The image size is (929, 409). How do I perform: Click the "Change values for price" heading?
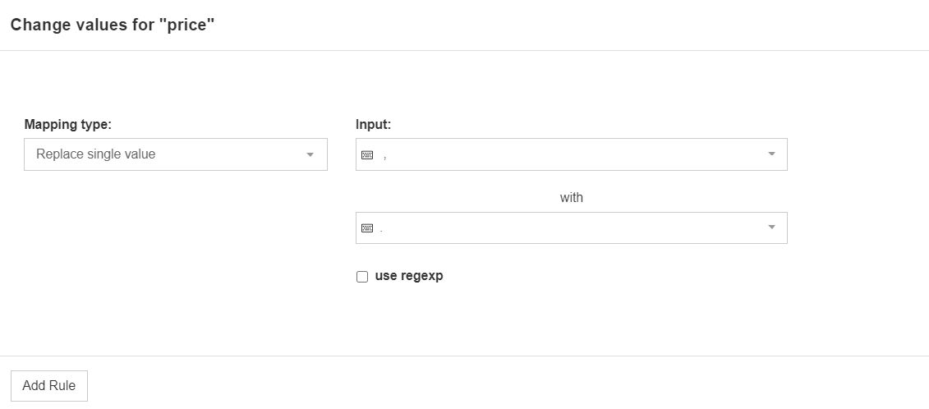click(112, 25)
